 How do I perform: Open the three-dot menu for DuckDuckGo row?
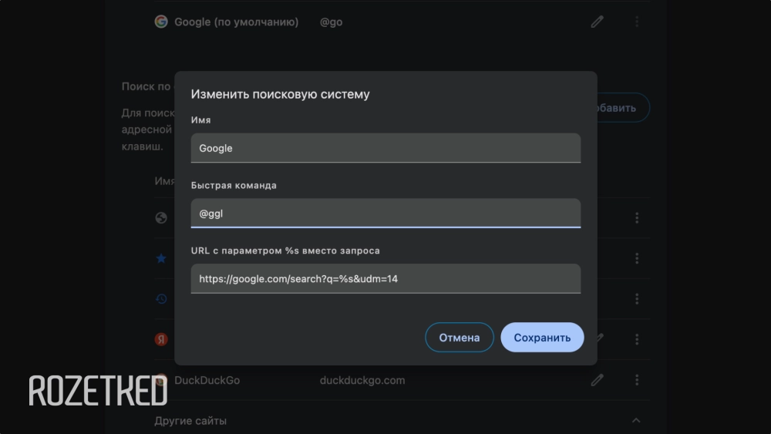[637, 380]
